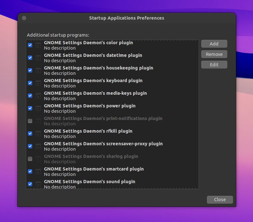Click the smartcard plugin's app icon
Image resolution: width=253 pixels, height=222 pixels.
38,171
